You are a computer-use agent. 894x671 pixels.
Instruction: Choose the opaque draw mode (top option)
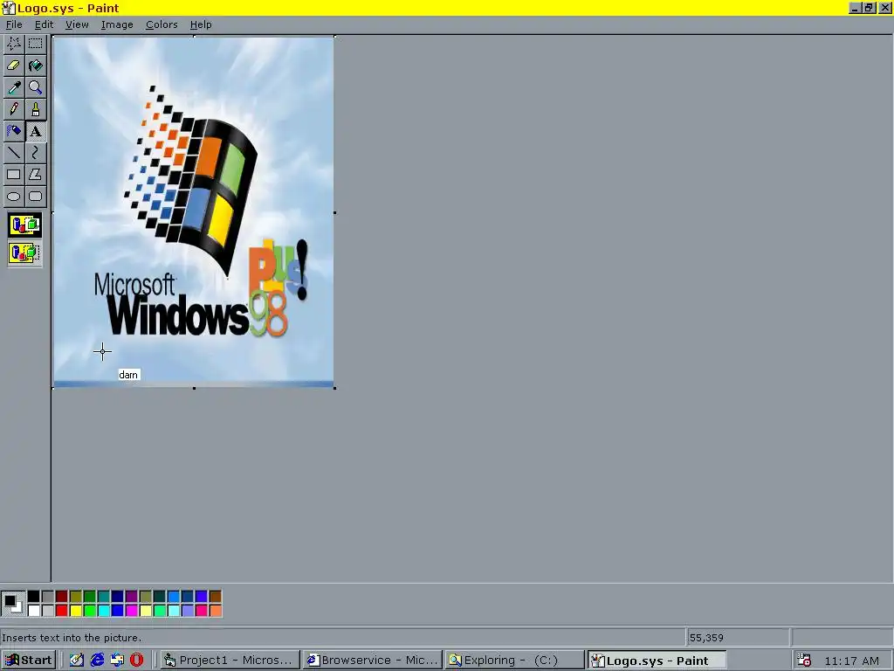[x=25, y=225]
